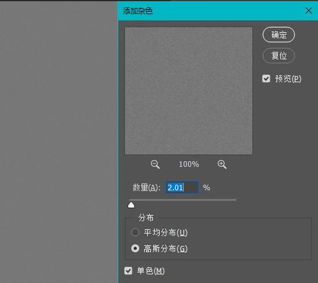Zoom out the noise preview with magnifier minus
Viewport: 318px width, 283px height.
pos(155,164)
